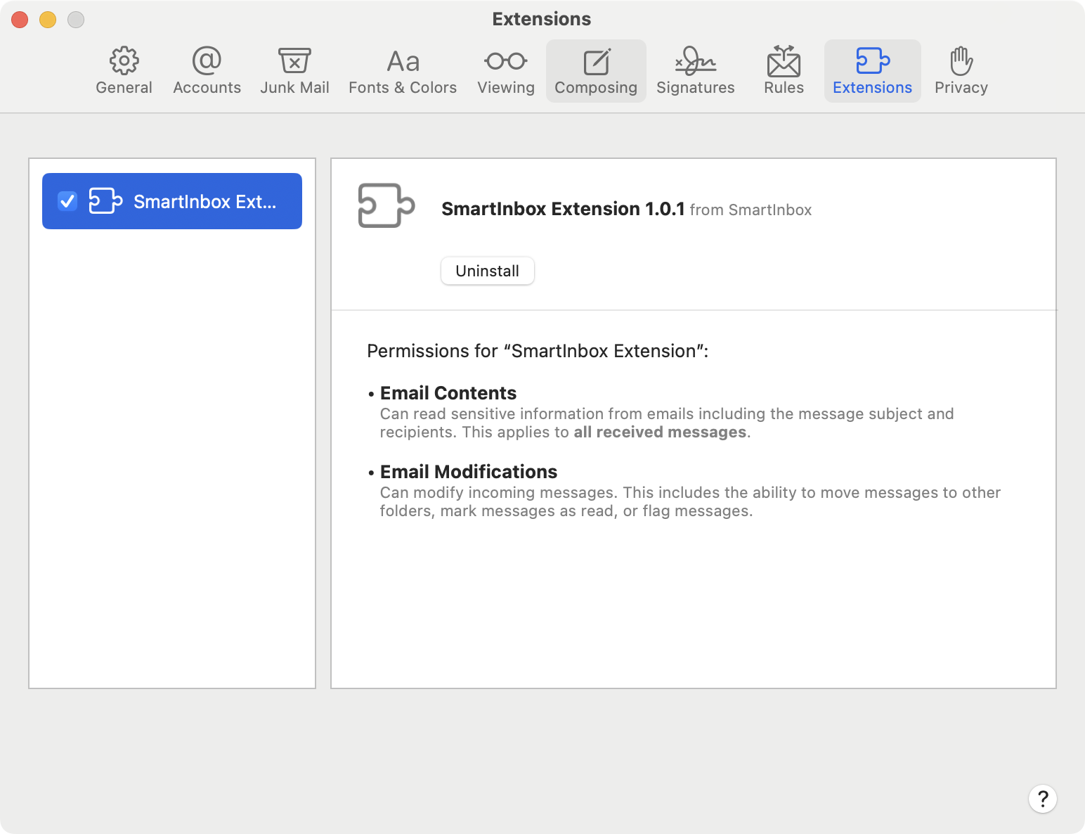Click the Extensions puzzle icon in toolbar
The width and height of the screenshot is (1085, 834).
pyautogui.click(x=873, y=61)
